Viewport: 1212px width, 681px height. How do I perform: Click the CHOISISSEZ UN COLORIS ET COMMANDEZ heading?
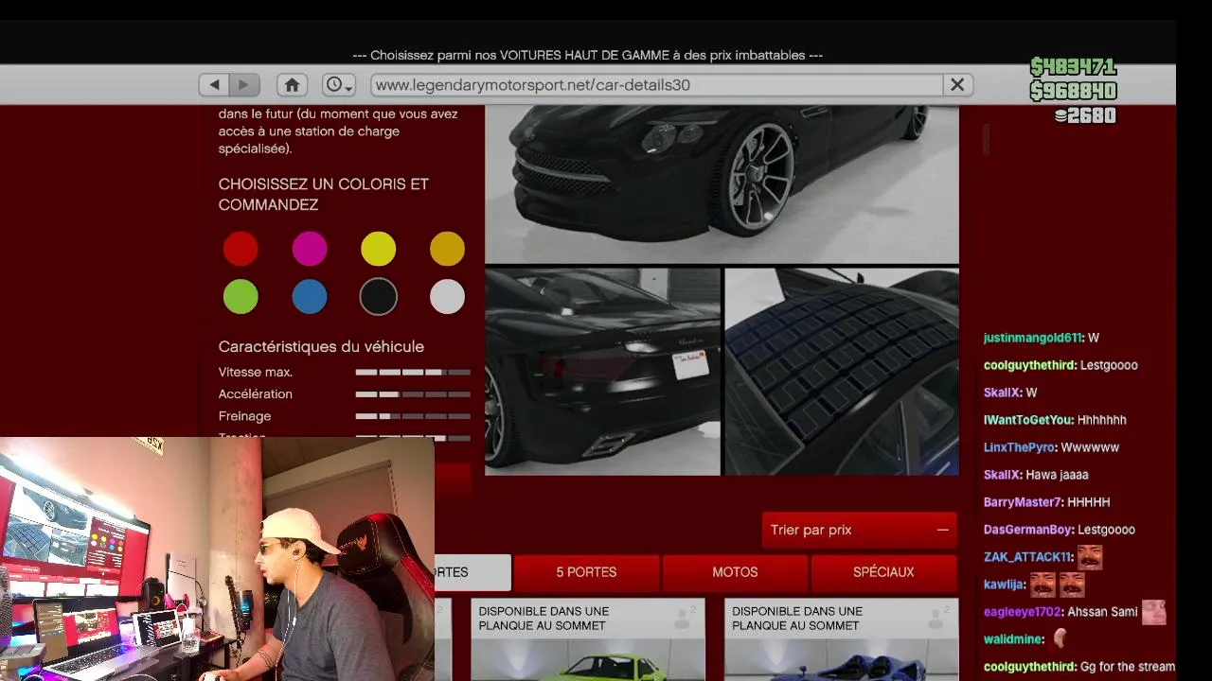pos(324,194)
